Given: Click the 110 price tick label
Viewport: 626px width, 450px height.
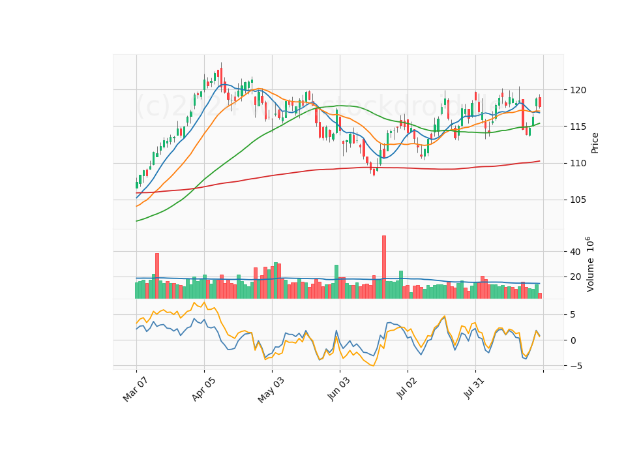Looking at the screenshot, I should pos(578,163).
